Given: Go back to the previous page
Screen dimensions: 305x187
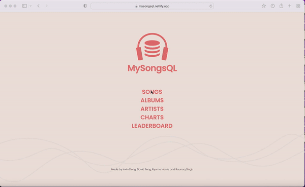Looking at the screenshot, I should [39, 6].
